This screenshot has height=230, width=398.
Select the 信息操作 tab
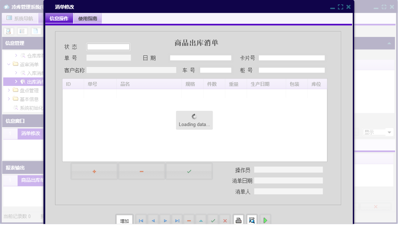pyautogui.click(x=59, y=17)
